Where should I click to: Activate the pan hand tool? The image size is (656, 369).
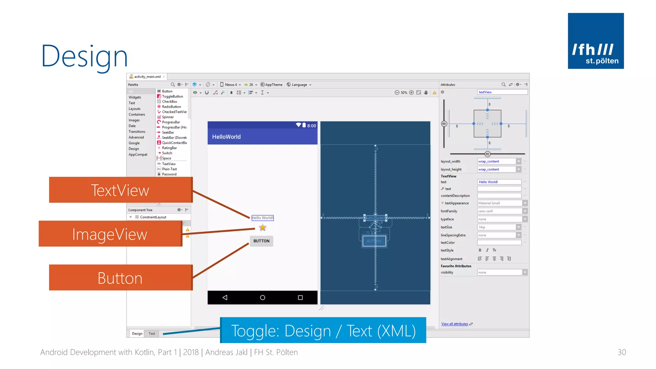(x=426, y=93)
